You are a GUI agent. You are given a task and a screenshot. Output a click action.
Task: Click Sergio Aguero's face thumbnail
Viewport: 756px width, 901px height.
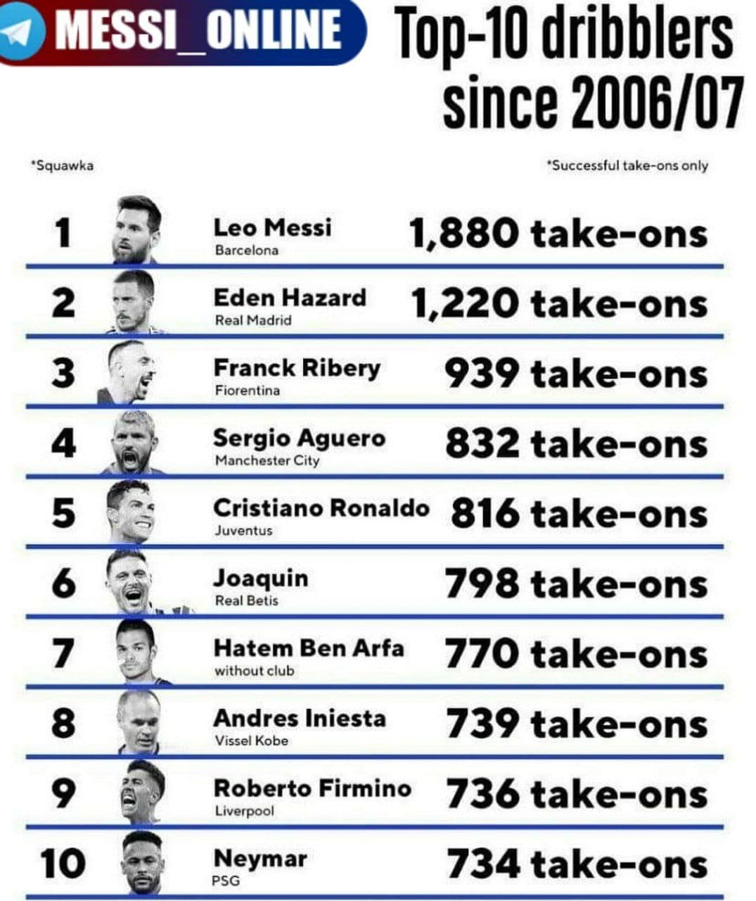134,442
